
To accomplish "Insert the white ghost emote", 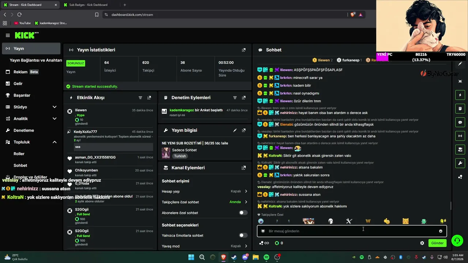I will click(x=331, y=221).
